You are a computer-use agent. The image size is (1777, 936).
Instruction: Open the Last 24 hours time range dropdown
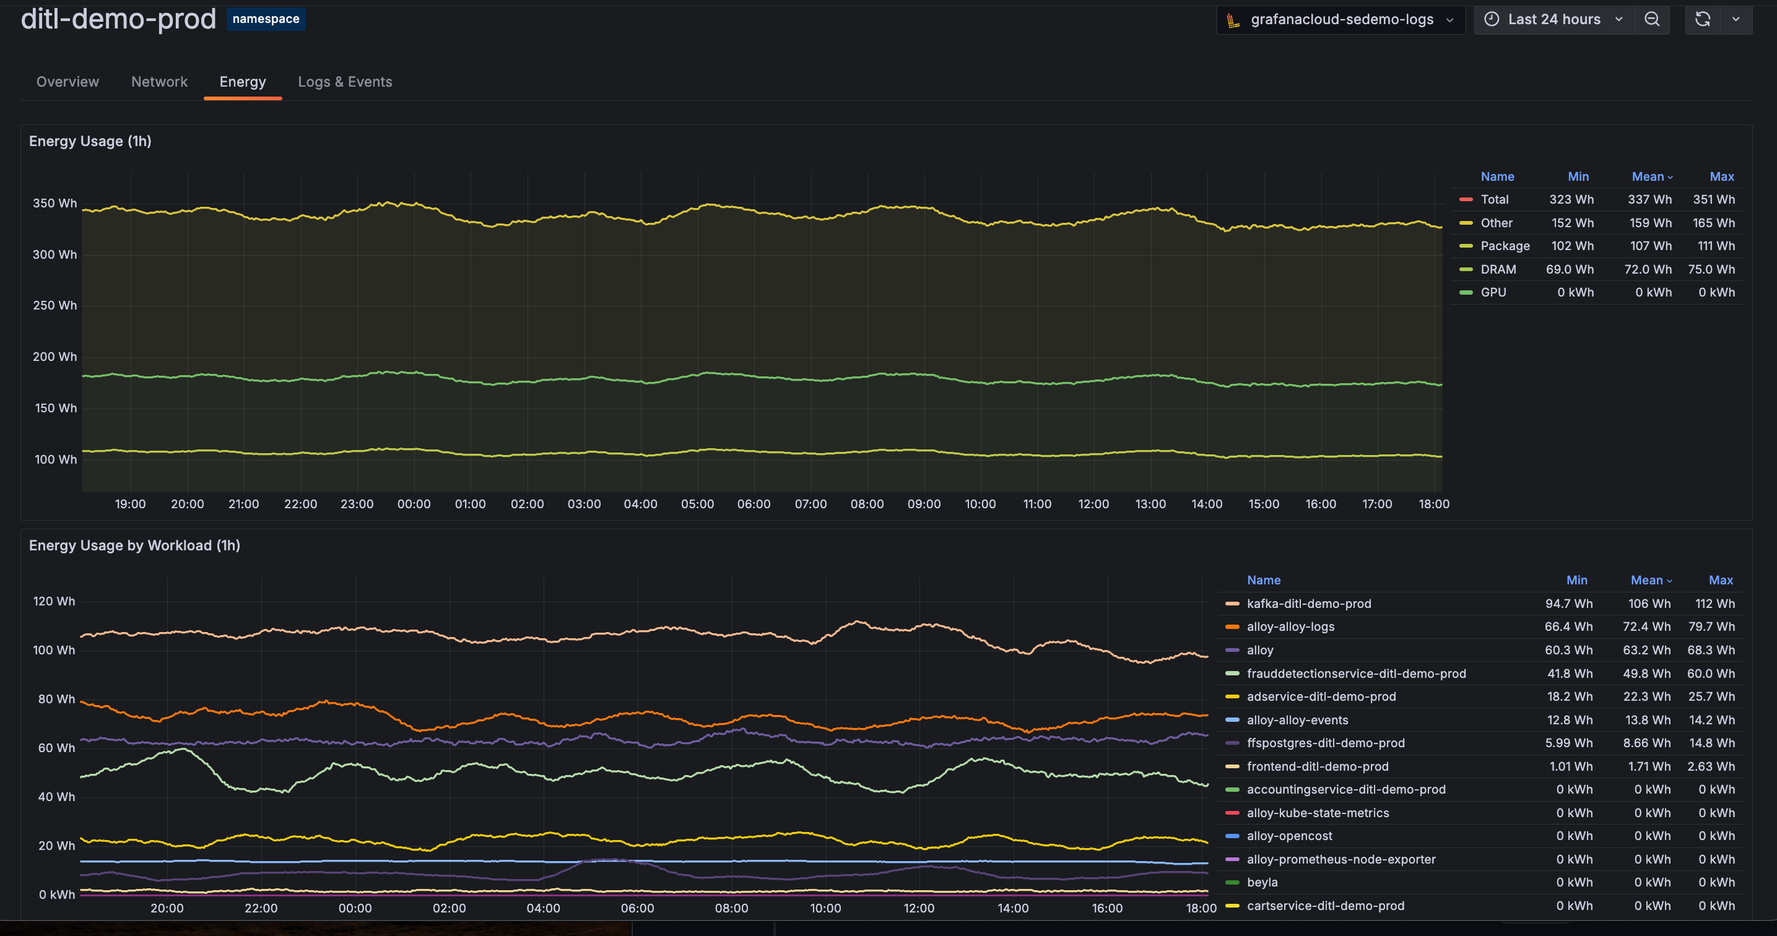1553,19
